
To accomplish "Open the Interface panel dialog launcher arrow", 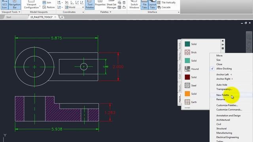I will click(x=178, y=12).
